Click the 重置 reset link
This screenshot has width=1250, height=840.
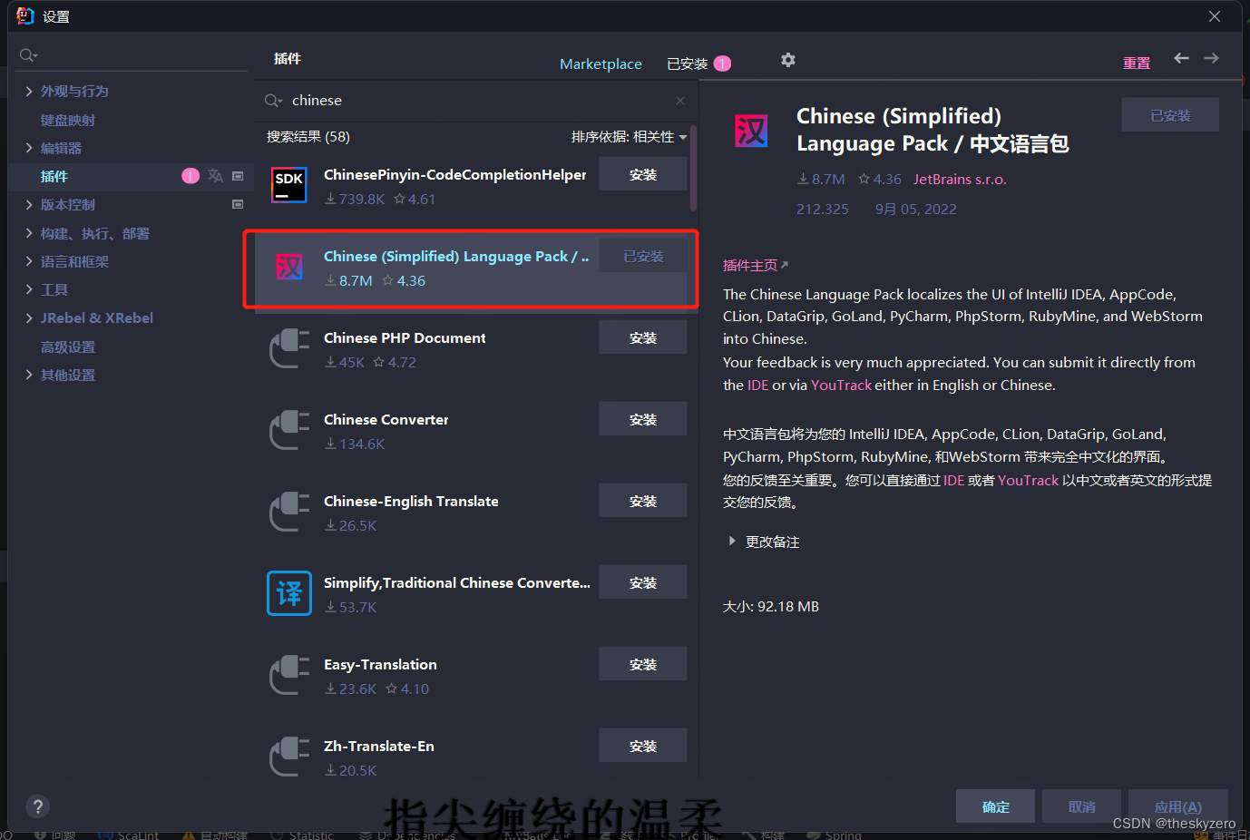pyautogui.click(x=1137, y=63)
